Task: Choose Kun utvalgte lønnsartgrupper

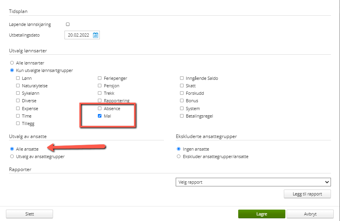Action: (12, 70)
